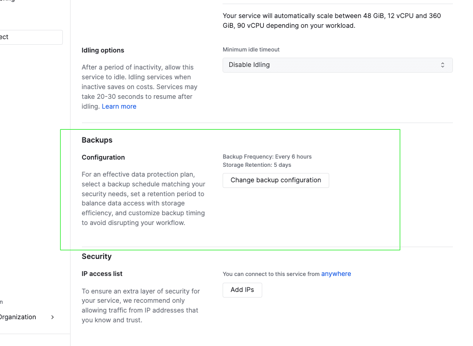Open the Learn more link about idling
473x346 pixels.
[119, 107]
